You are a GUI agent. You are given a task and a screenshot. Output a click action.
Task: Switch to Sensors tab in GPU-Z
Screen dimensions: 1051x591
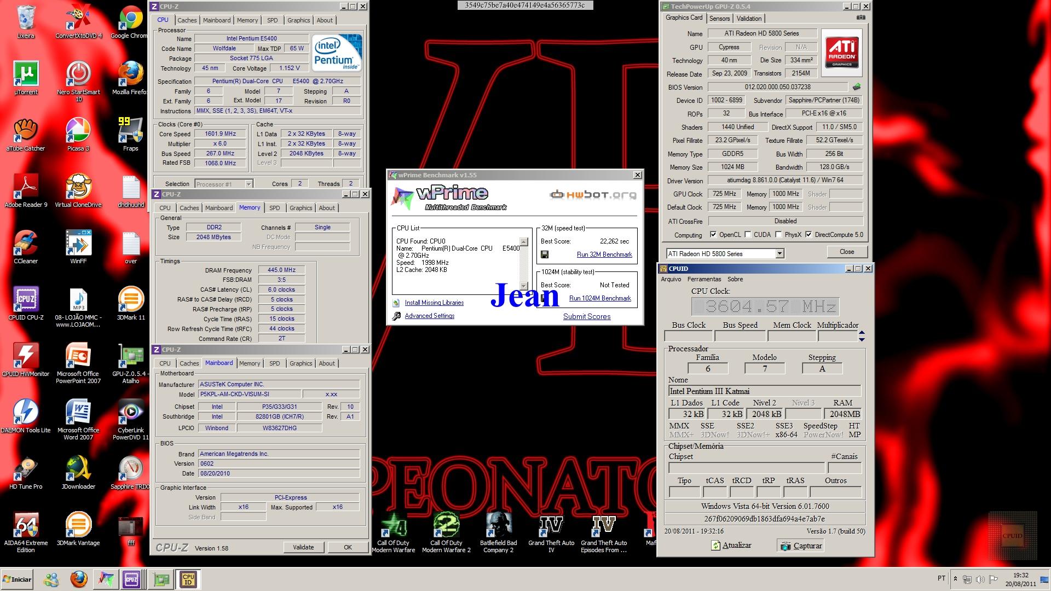pos(719,18)
